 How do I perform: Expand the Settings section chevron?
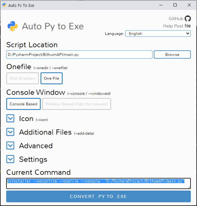10,159
